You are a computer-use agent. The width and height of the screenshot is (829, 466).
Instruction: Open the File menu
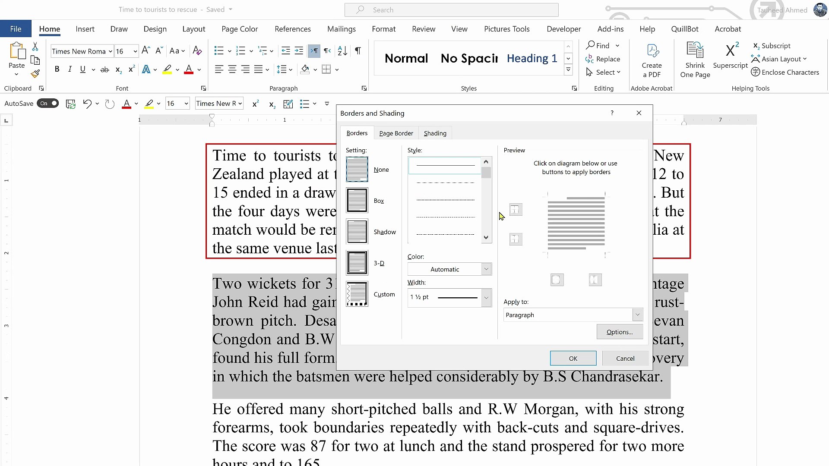(x=16, y=29)
